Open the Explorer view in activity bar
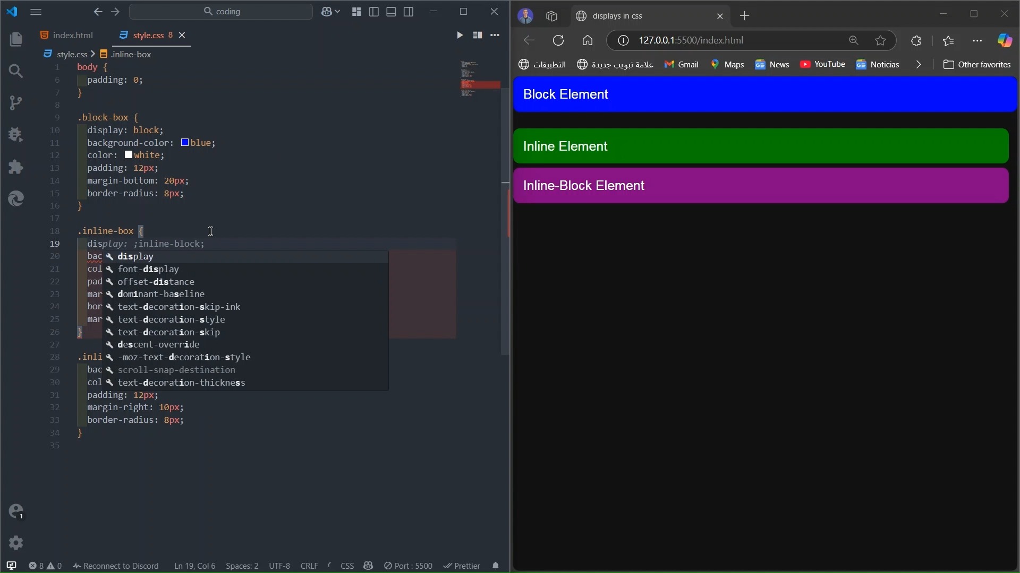This screenshot has height=573, width=1020. 16,39
